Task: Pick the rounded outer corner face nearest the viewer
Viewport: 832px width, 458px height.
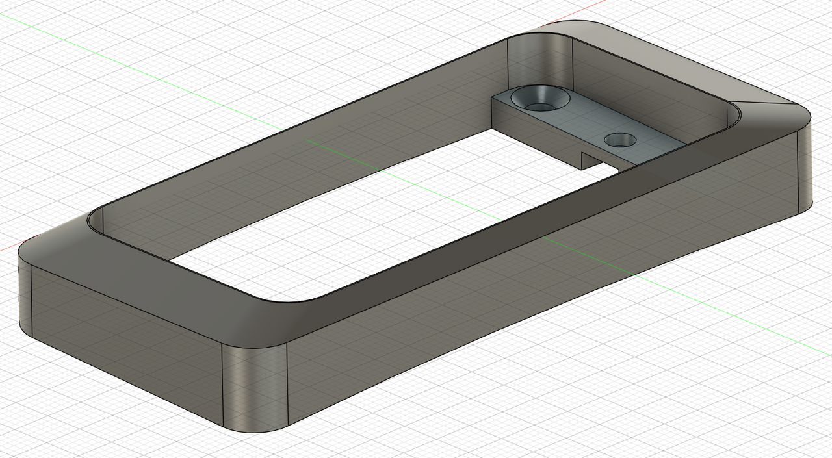Action: pos(255,387)
